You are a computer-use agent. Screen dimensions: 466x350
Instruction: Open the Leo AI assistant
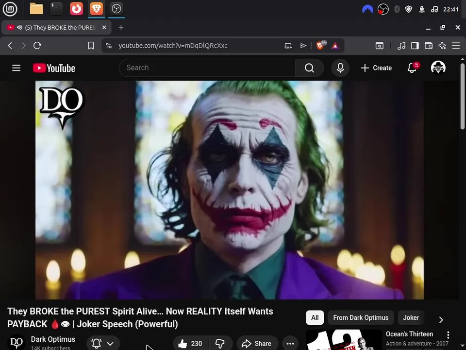pos(442,46)
